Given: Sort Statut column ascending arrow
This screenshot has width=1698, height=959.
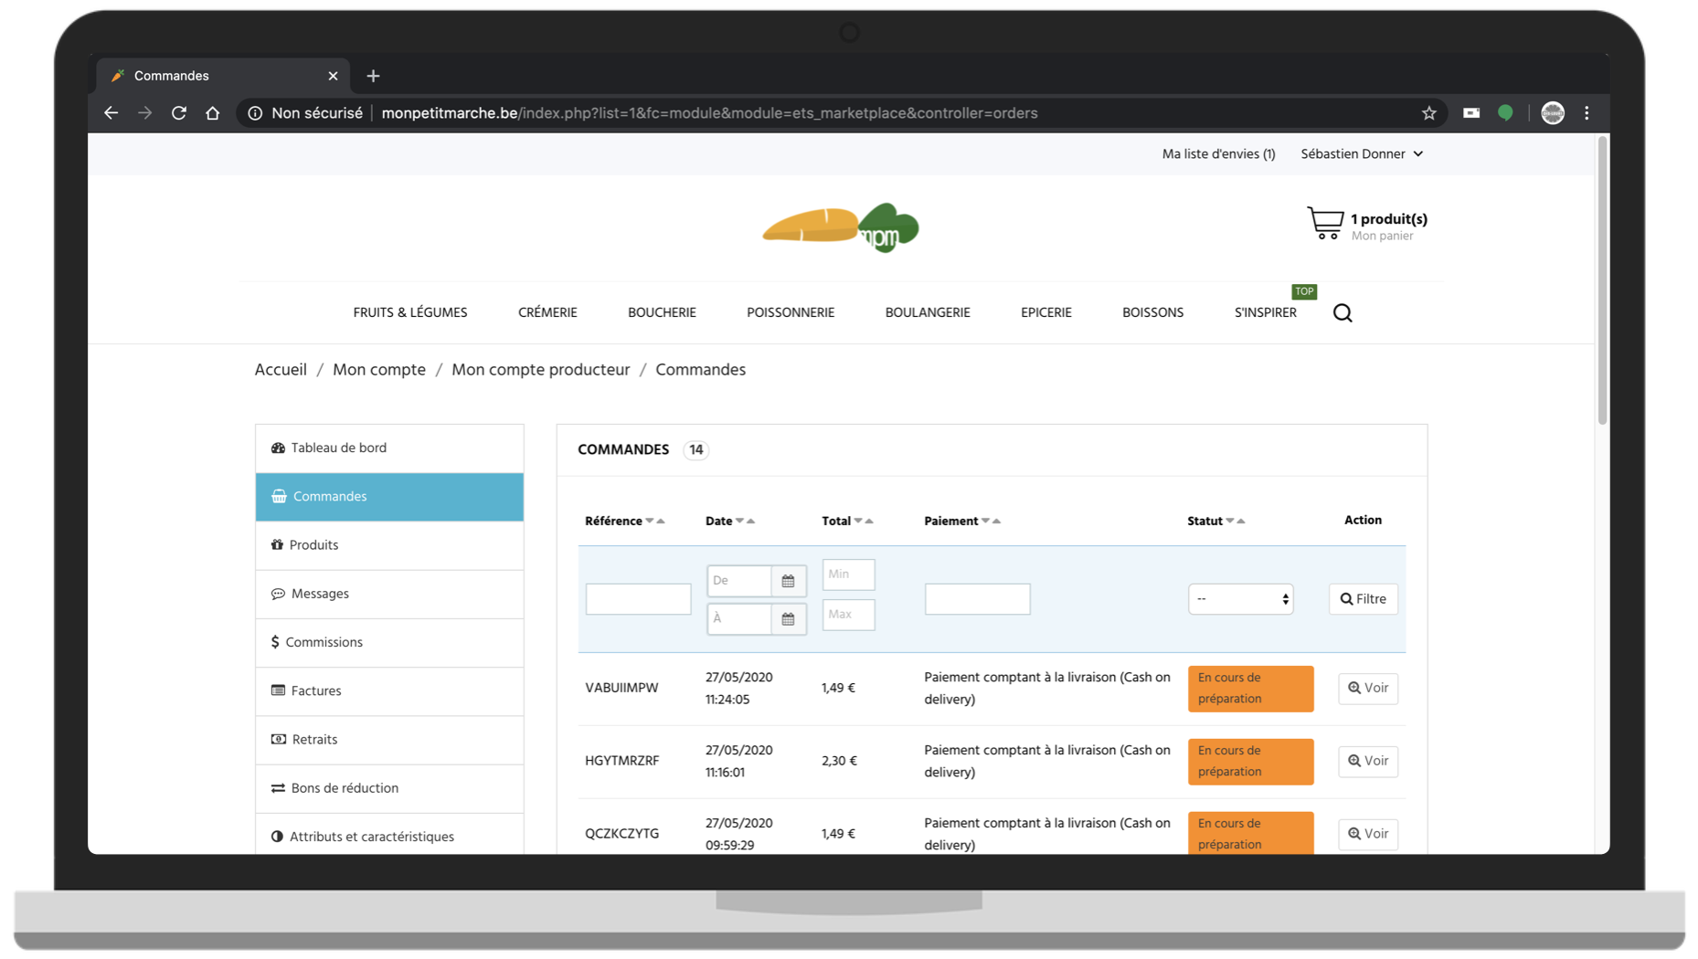Looking at the screenshot, I should (x=1241, y=522).
